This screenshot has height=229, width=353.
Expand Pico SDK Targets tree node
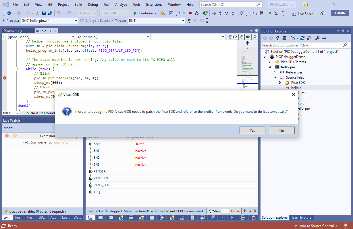(270, 62)
